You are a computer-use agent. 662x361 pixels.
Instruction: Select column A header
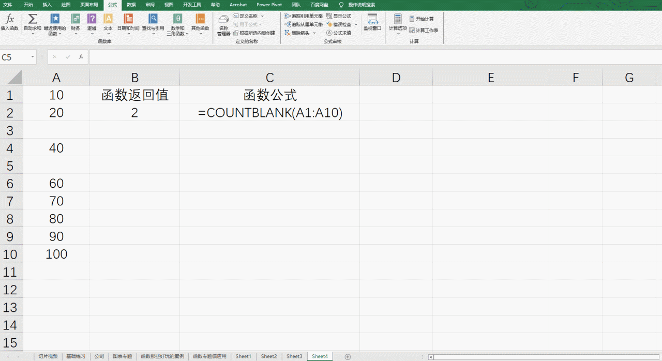tap(56, 78)
